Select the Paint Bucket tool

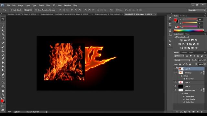click(3, 63)
